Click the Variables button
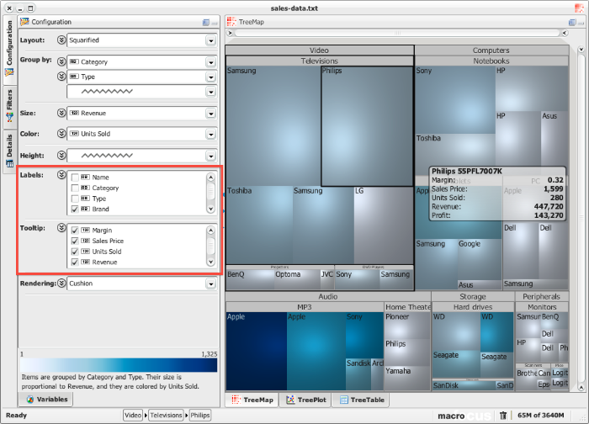The width and height of the screenshot is (589, 424). point(47,400)
